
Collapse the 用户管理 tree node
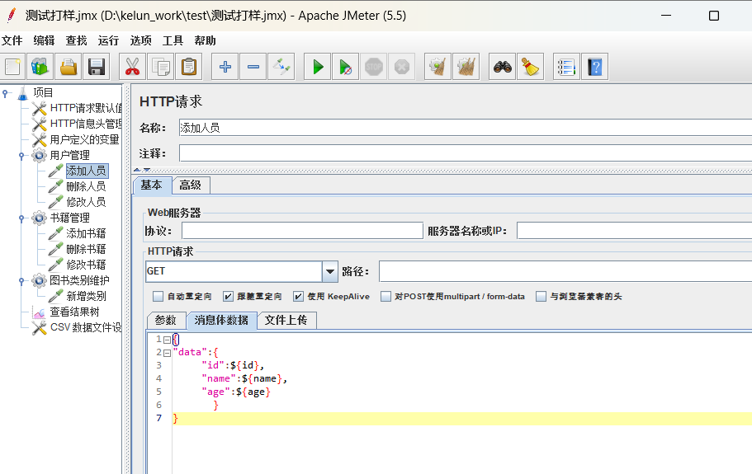(x=21, y=155)
